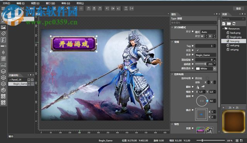Select the first stacked-layers container widget below abc
The image size is (247, 143).
(x=3, y=71)
